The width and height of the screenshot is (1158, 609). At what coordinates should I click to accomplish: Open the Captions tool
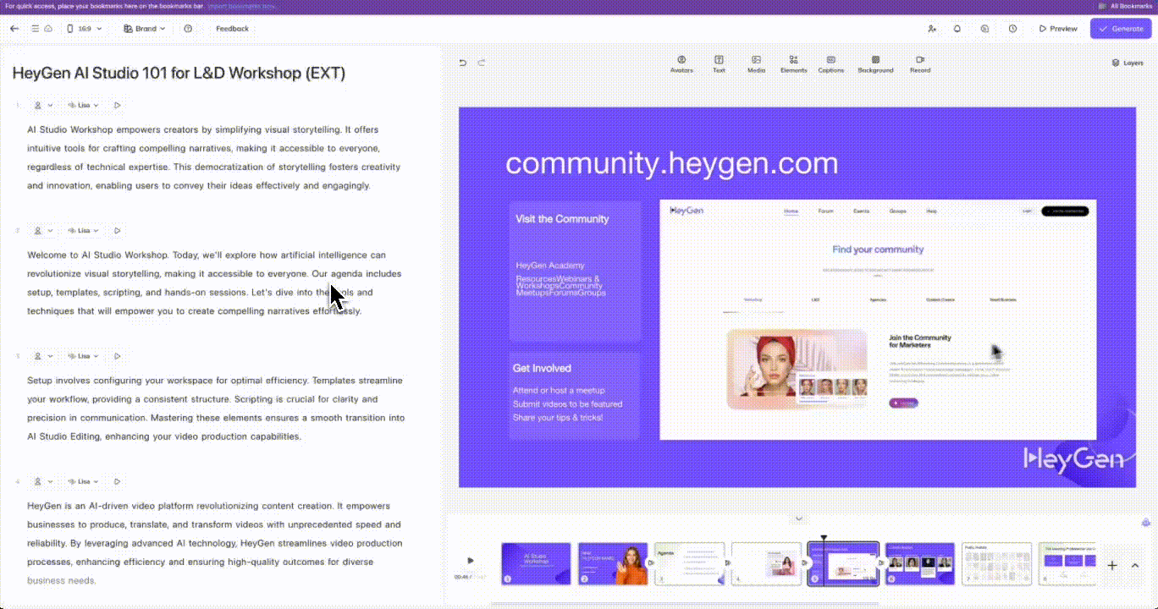[830, 64]
